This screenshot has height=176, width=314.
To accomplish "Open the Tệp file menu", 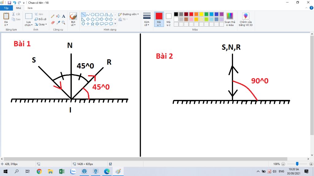I will (x=6, y=8).
